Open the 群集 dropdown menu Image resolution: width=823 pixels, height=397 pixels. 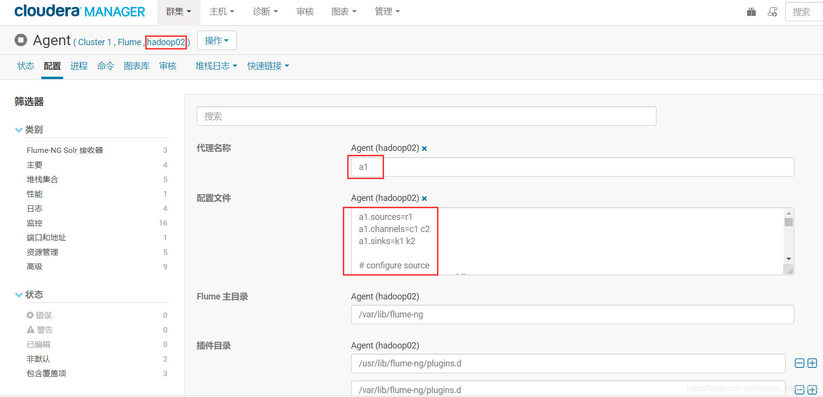point(179,12)
